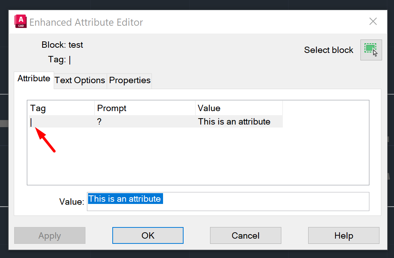This screenshot has height=258, width=394.
Task: Click the Value column header
Action: click(x=239, y=108)
